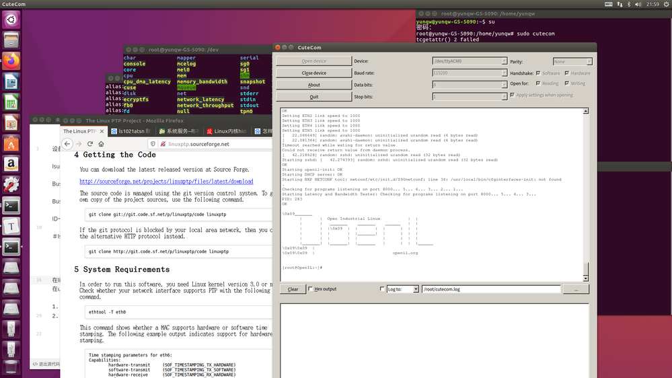Enable the Log to checkbox
Viewport: 672px width, 378px height.
point(382,289)
